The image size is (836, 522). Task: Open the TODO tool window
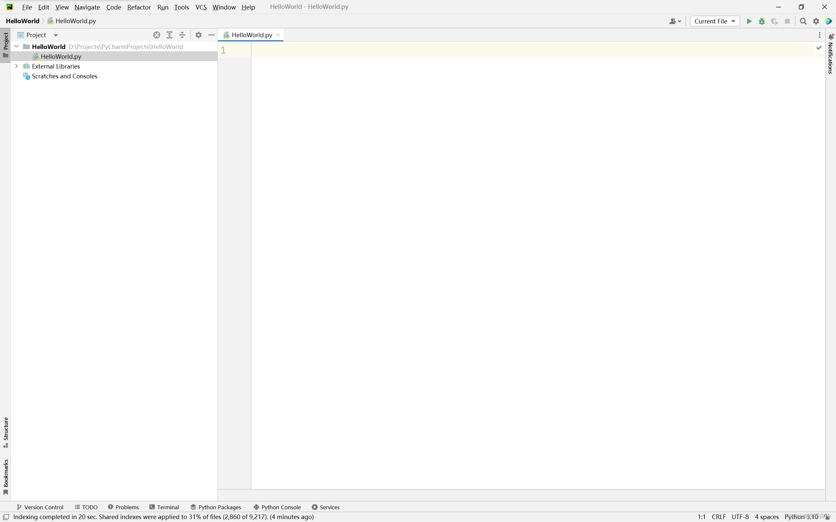[86, 507]
